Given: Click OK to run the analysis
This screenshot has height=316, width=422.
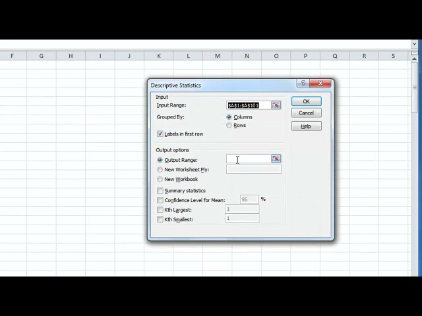Looking at the screenshot, I should coord(306,101).
